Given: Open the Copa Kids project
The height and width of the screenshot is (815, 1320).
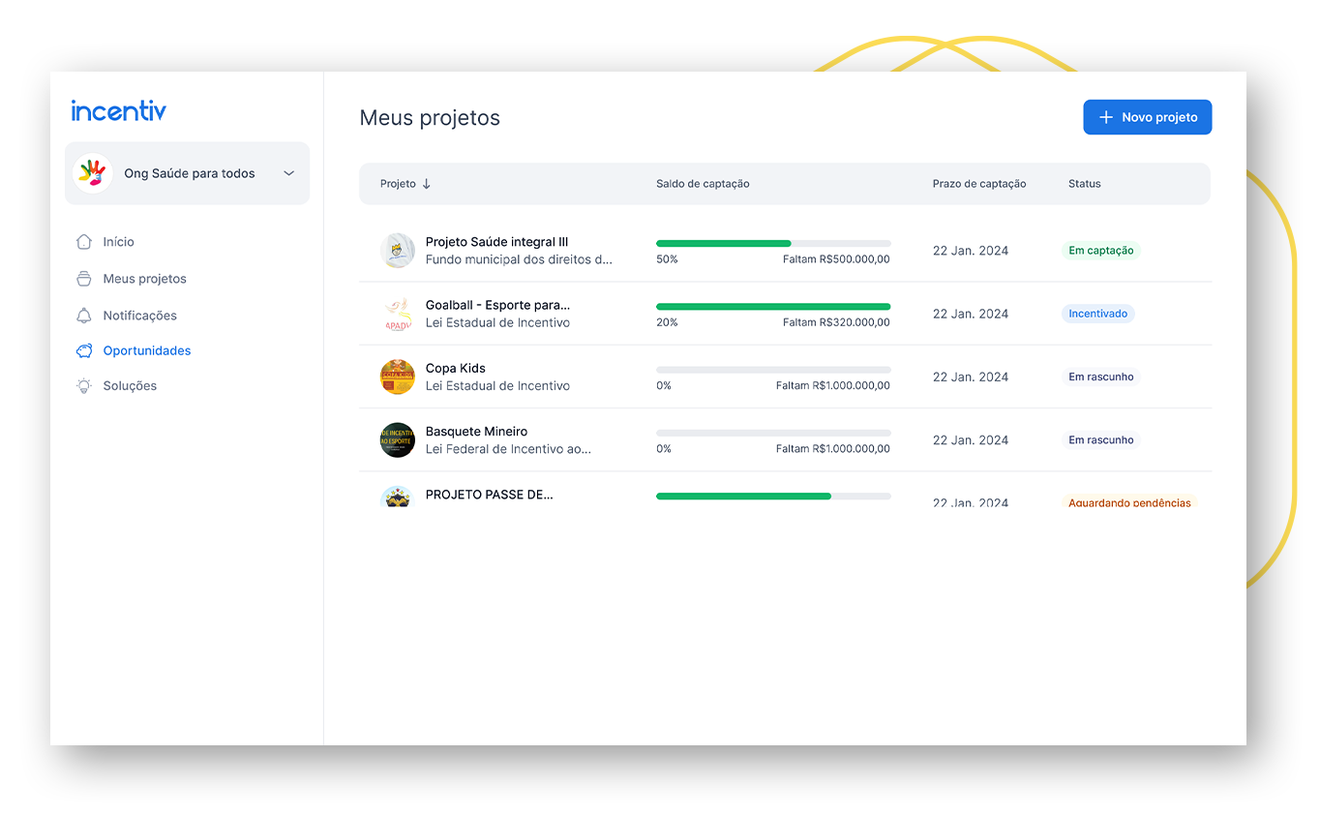Looking at the screenshot, I should click(456, 368).
